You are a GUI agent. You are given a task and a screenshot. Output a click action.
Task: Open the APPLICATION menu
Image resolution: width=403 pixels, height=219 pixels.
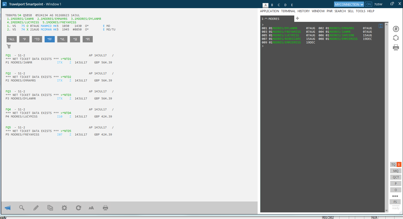coord(269,11)
